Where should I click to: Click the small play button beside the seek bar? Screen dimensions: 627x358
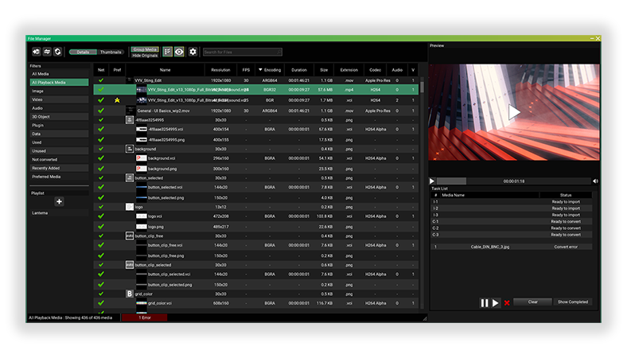432,181
